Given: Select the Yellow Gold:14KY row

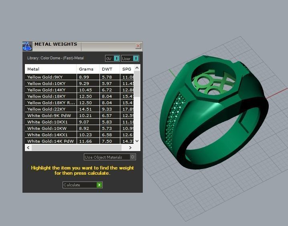Looking at the screenshot, I should [x=79, y=90].
